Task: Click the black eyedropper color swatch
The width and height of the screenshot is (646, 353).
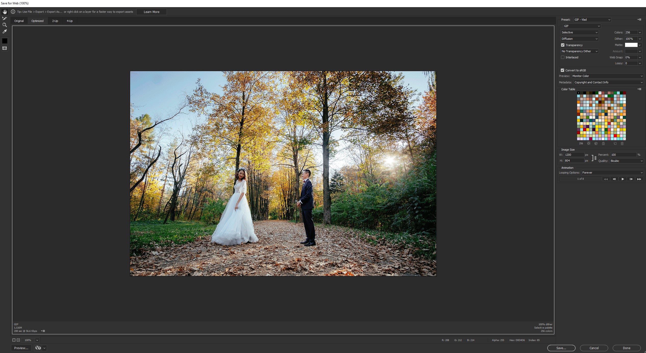Action: click(x=5, y=41)
